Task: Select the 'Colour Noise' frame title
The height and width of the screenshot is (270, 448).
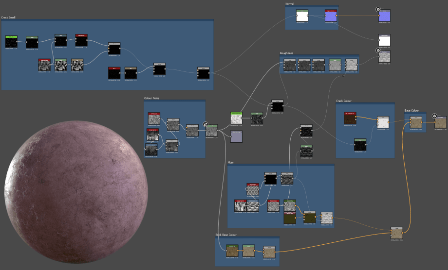Action: tap(152, 98)
